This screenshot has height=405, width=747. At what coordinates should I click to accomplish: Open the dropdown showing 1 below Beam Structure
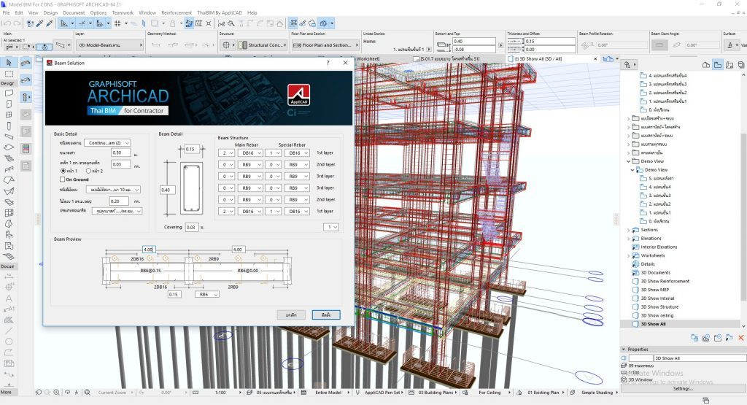pyautogui.click(x=331, y=227)
